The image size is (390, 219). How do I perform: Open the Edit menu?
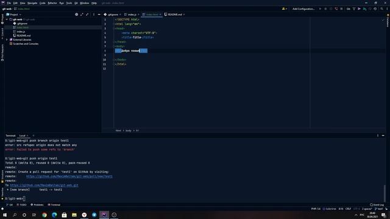point(15,3)
